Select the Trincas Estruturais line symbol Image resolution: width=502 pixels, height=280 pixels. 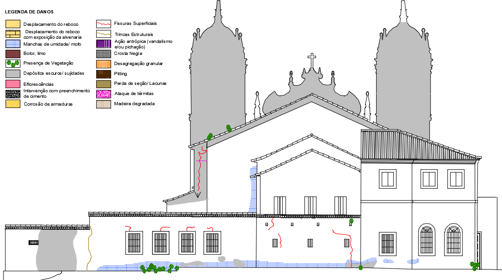point(103,33)
